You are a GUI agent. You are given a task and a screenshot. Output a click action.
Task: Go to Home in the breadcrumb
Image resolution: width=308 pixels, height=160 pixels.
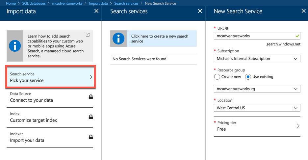click(x=11, y=3)
